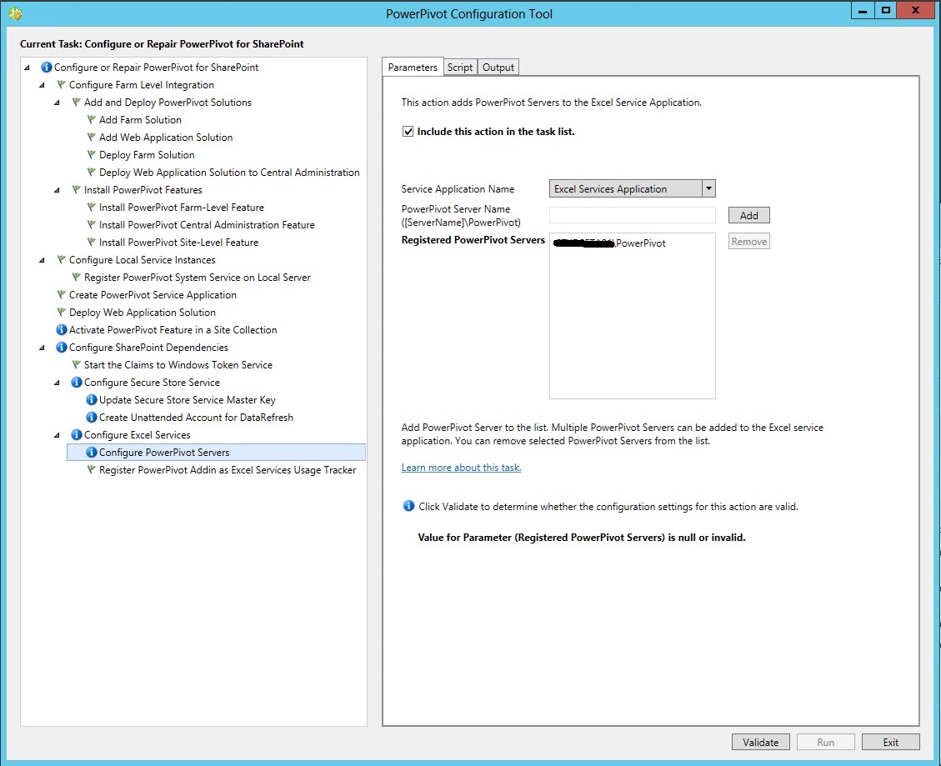The width and height of the screenshot is (941, 766).
Task: Click the icon beside Register PowerPivot System Service on Local Server
Action: point(77,277)
